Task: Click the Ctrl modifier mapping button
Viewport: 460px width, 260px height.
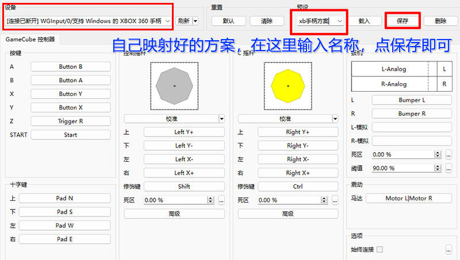Action: (298, 187)
